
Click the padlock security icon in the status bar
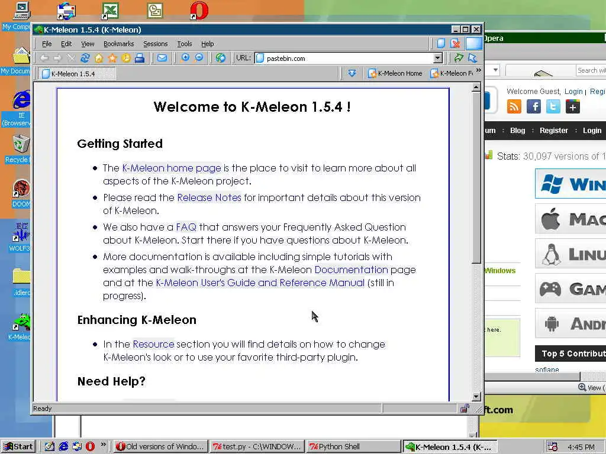[x=465, y=408]
